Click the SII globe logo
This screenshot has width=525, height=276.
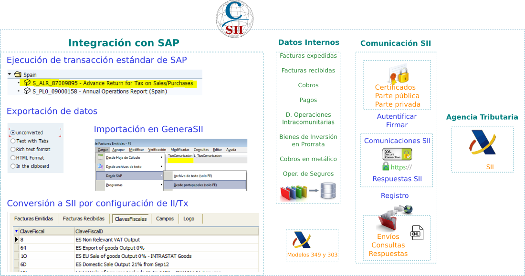click(x=234, y=19)
